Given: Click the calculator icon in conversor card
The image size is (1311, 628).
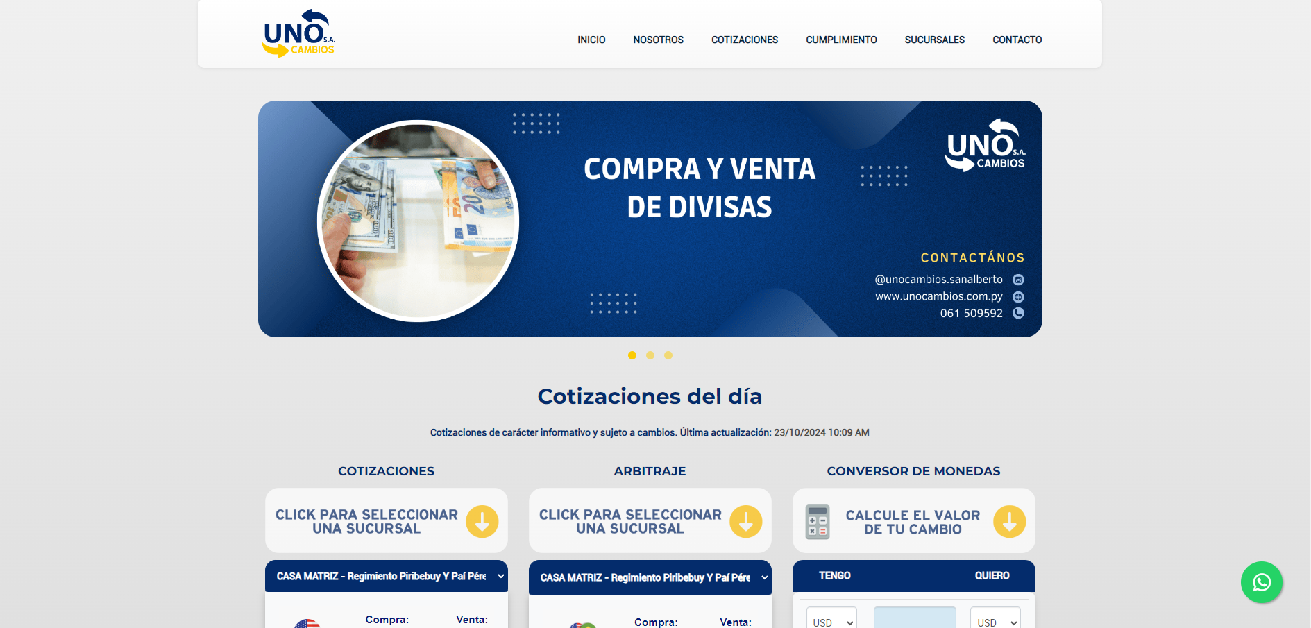Looking at the screenshot, I should click(x=818, y=522).
